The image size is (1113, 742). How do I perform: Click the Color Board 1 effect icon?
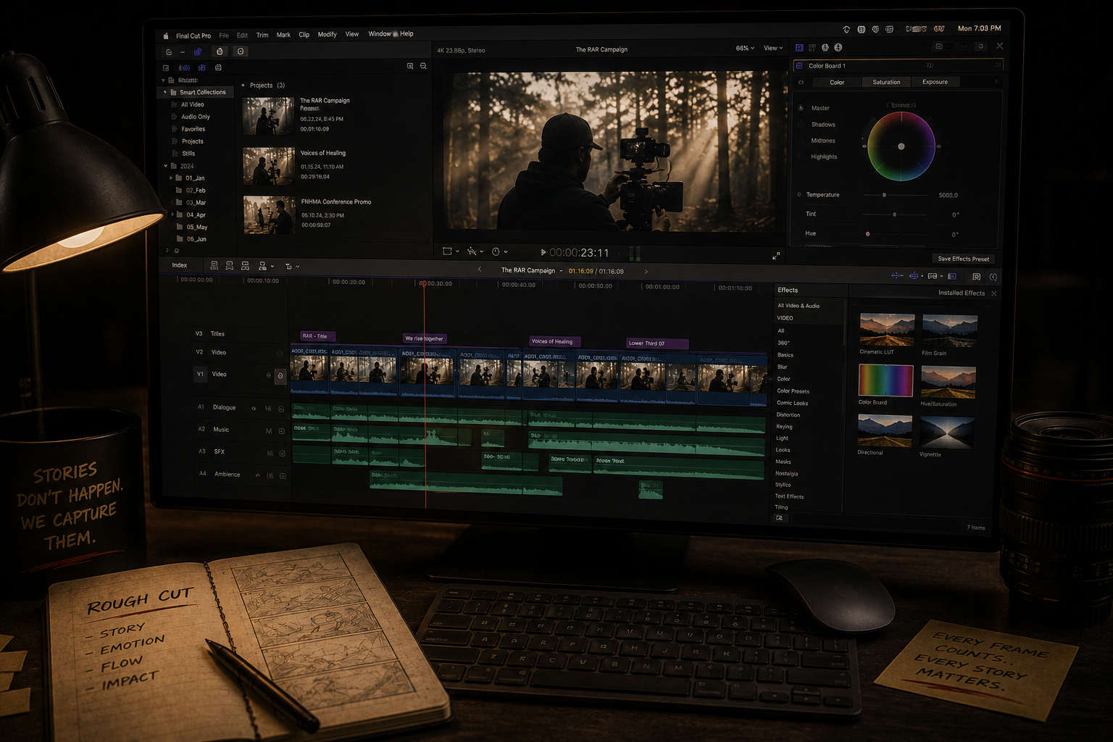pyautogui.click(x=799, y=66)
